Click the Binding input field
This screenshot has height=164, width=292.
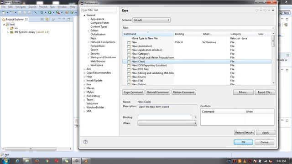point(165,117)
